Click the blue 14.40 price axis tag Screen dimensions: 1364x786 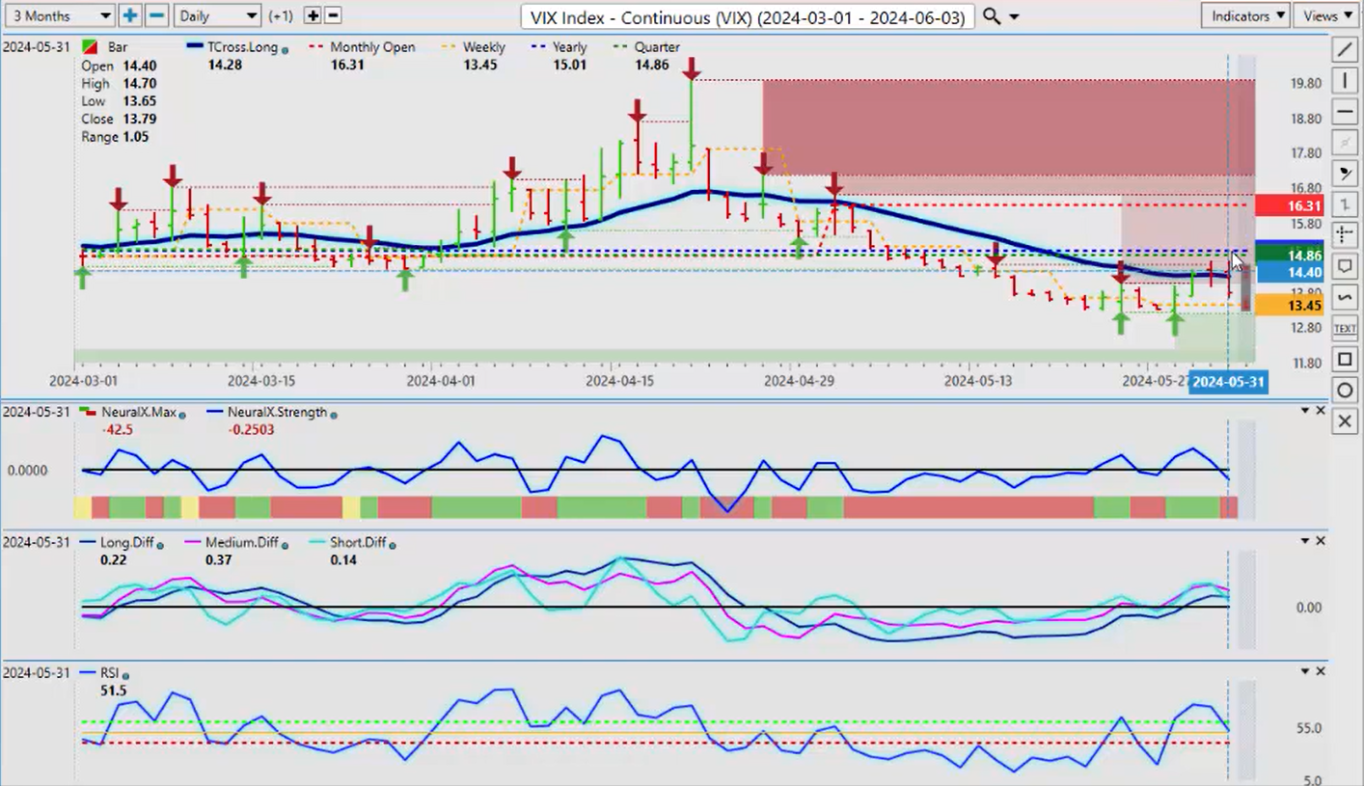pos(1290,273)
